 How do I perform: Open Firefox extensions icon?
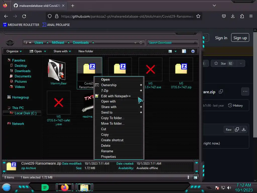(242, 16)
